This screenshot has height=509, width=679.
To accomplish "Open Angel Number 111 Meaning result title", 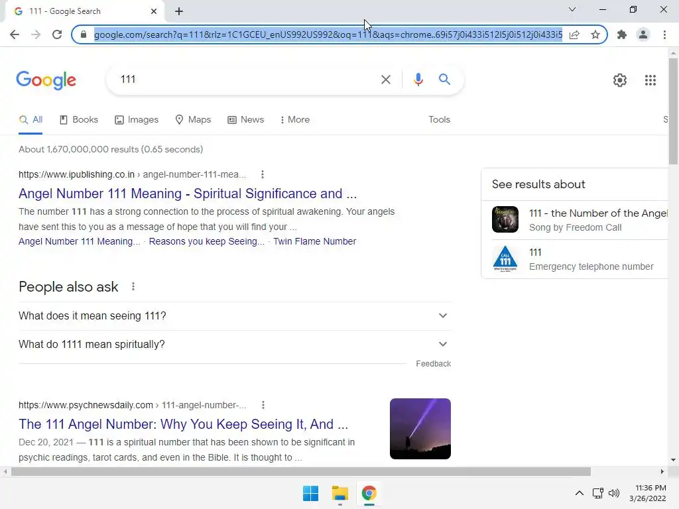I will pyautogui.click(x=188, y=194).
